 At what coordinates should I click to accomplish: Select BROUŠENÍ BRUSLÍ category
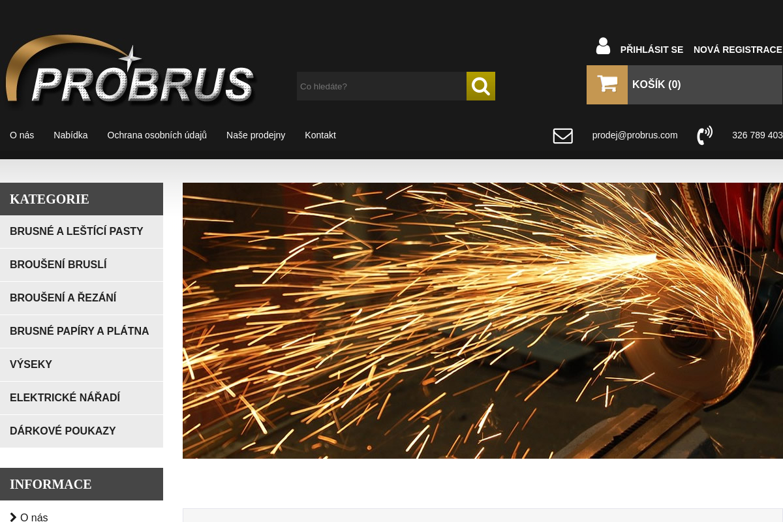pyautogui.click(x=58, y=264)
